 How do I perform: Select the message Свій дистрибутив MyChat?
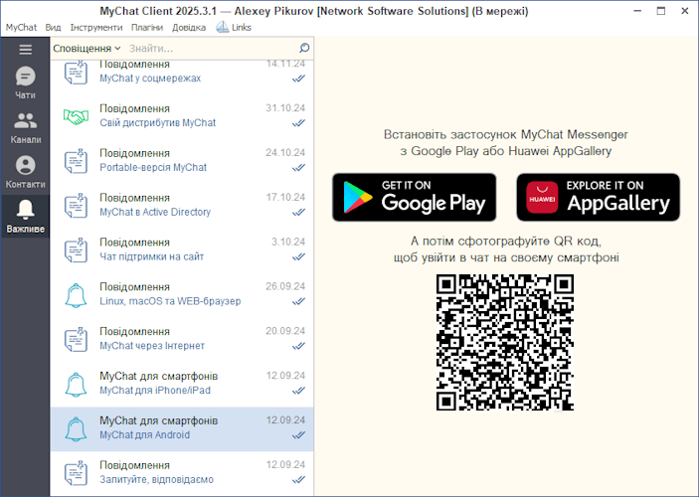(182, 116)
